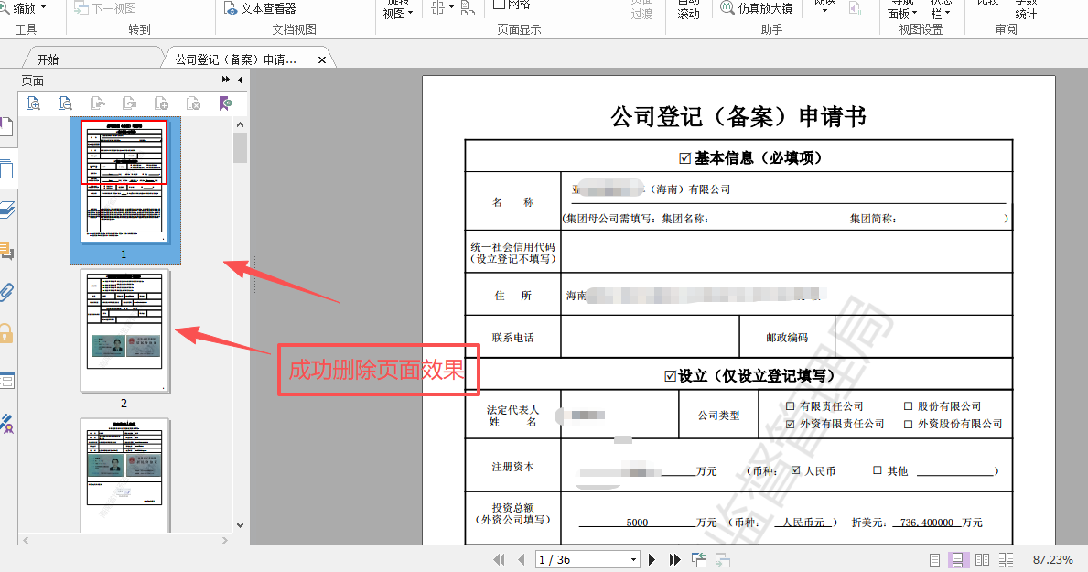
Task: Click previous view icon in status bar
Action: click(699, 559)
